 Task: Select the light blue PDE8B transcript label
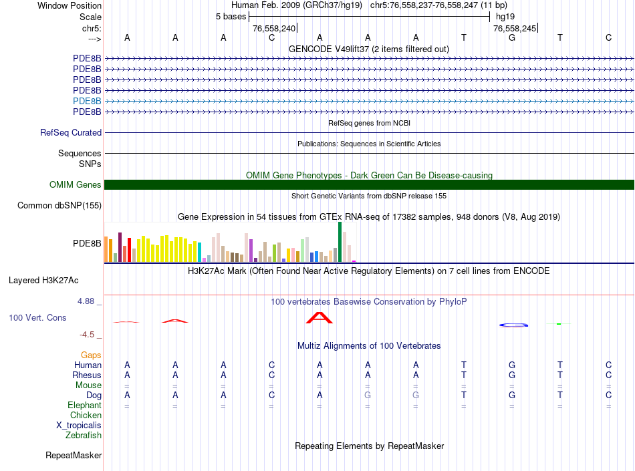coord(87,101)
